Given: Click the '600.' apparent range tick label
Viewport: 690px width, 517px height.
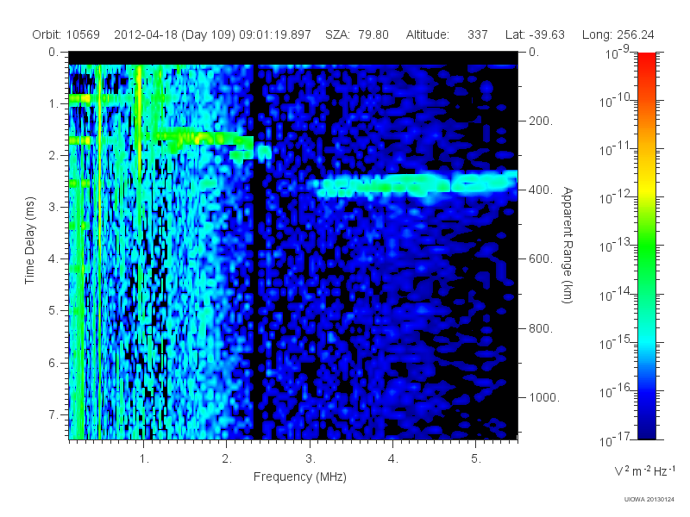Looking at the screenshot, I should 541,259.
